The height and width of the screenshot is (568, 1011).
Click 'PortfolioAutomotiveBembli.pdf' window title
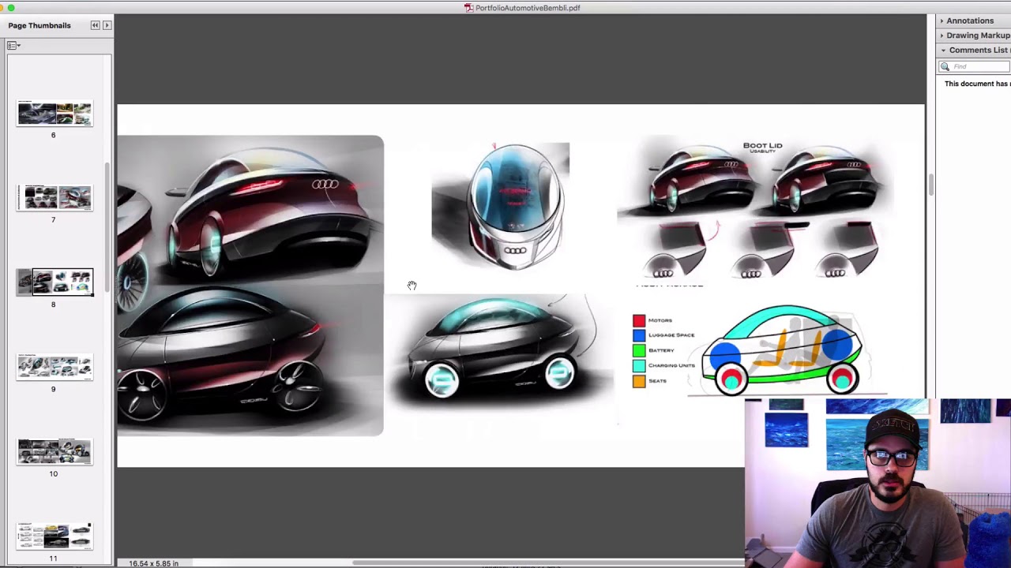(x=528, y=8)
